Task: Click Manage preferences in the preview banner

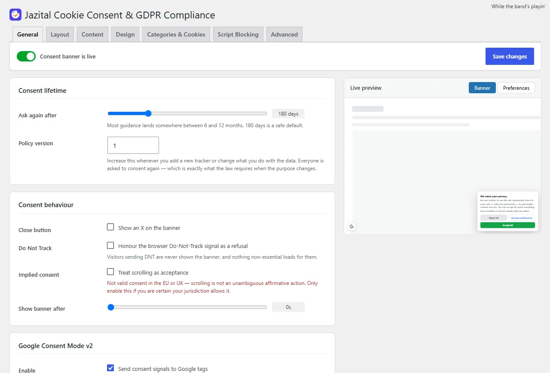Action: tap(522, 218)
